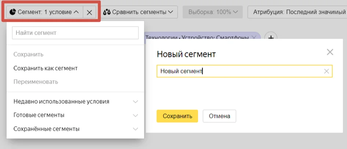
Task: Remove the Устройство: Смартфоны condition tag
Action: 254,38
